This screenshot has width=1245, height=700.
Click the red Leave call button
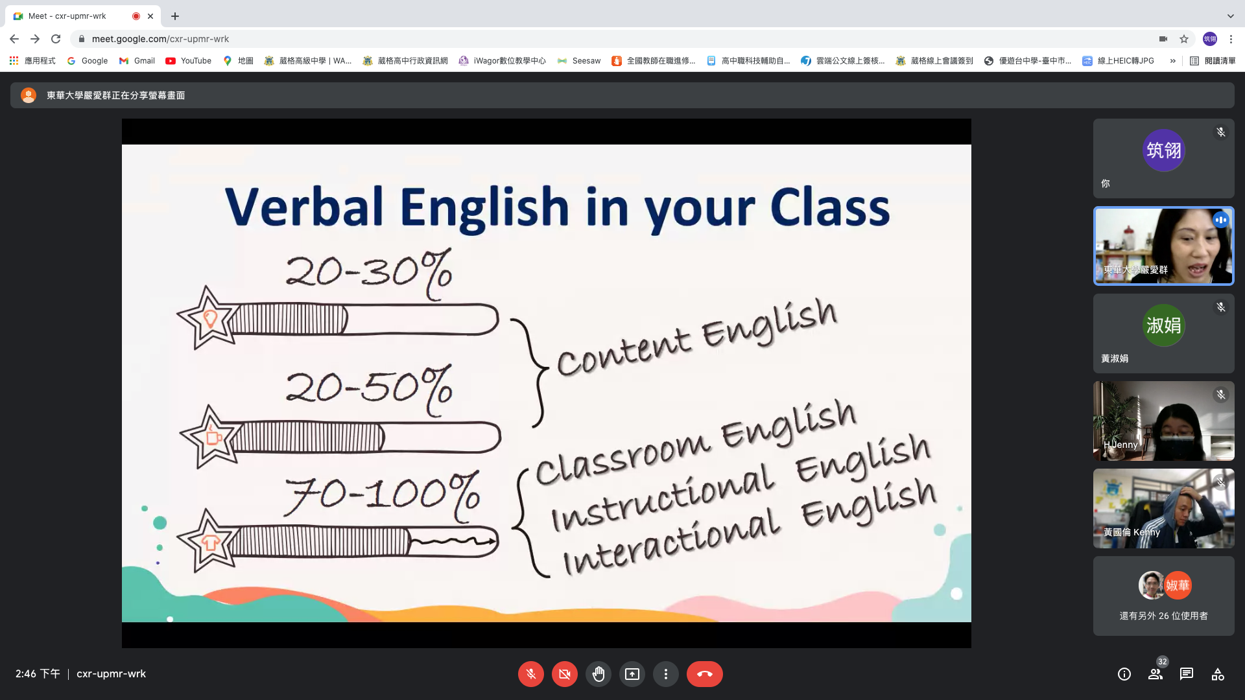(x=704, y=674)
